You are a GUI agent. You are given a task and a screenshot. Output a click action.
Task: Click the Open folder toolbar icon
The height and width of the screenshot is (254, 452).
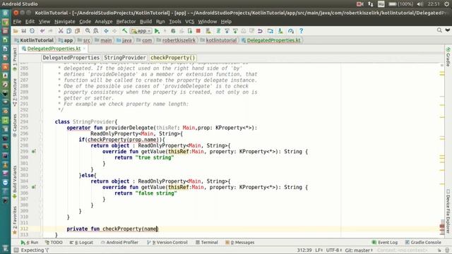click(16, 31)
